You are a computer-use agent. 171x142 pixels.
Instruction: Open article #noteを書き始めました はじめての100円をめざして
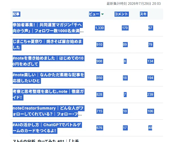click(49, 61)
